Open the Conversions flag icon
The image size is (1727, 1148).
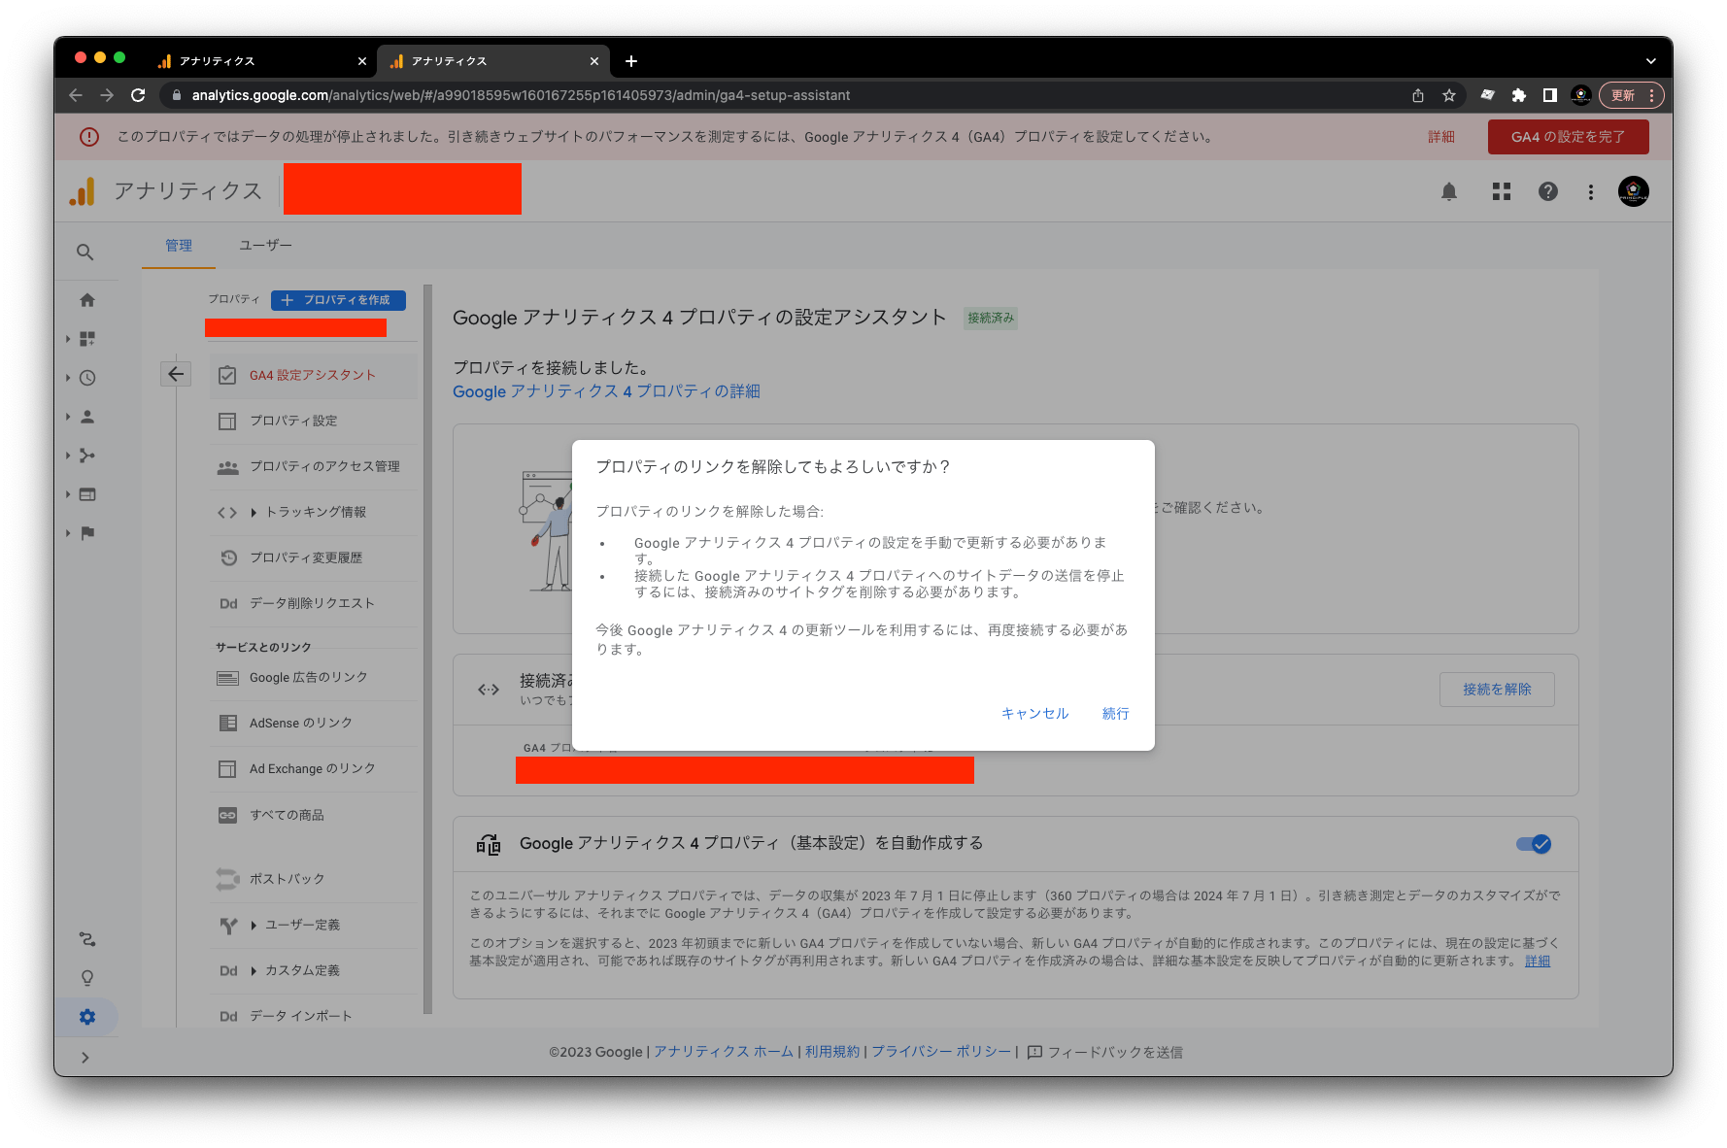[87, 533]
